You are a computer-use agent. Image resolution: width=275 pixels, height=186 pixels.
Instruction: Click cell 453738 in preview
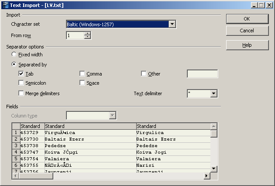[x=32, y=146]
